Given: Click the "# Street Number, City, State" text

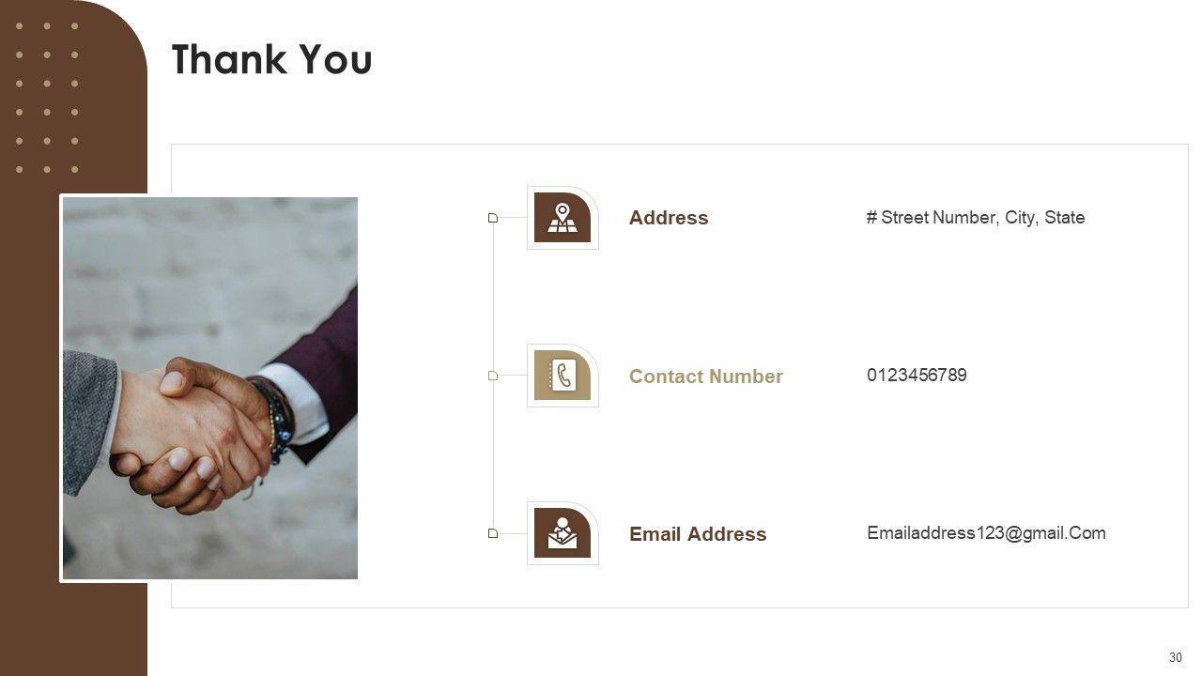Looking at the screenshot, I should [975, 218].
